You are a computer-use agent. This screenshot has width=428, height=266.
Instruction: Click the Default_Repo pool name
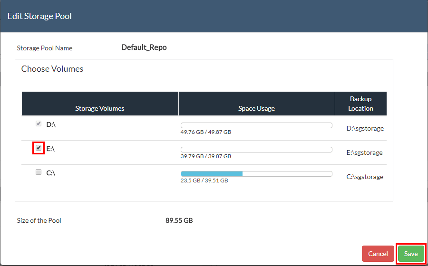144,47
